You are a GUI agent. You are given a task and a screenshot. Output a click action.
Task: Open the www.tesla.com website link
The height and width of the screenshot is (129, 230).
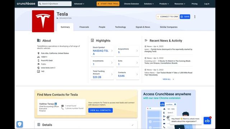tap(48, 68)
